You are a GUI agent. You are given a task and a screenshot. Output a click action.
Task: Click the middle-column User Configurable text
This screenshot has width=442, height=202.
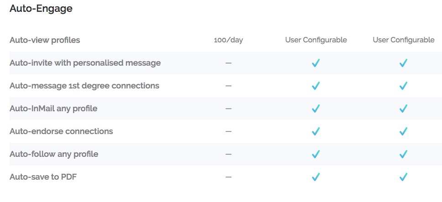pyautogui.click(x=316, y=40)
